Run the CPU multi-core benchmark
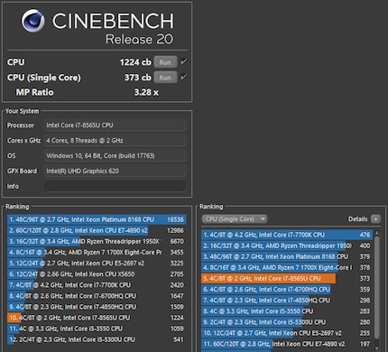The width and height of the screenshot is (388, 352). (165, 62)
